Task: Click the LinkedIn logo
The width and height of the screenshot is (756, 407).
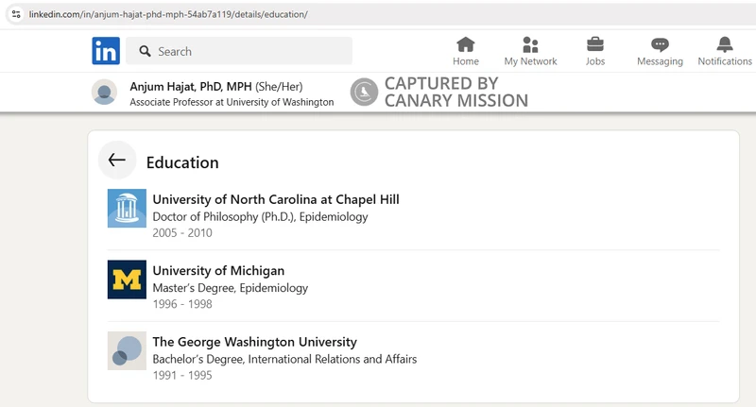Action: point(106,51)
